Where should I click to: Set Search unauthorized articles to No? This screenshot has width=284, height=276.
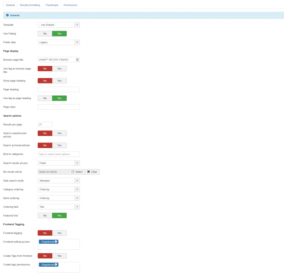[45, 133]
